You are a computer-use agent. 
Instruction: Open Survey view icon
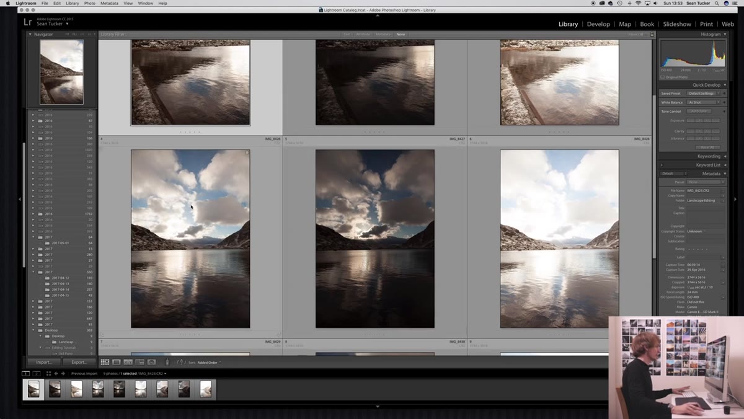[139, 362]
